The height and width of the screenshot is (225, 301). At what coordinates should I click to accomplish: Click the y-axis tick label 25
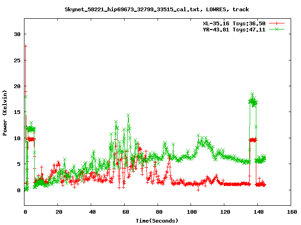pos(17,60)
